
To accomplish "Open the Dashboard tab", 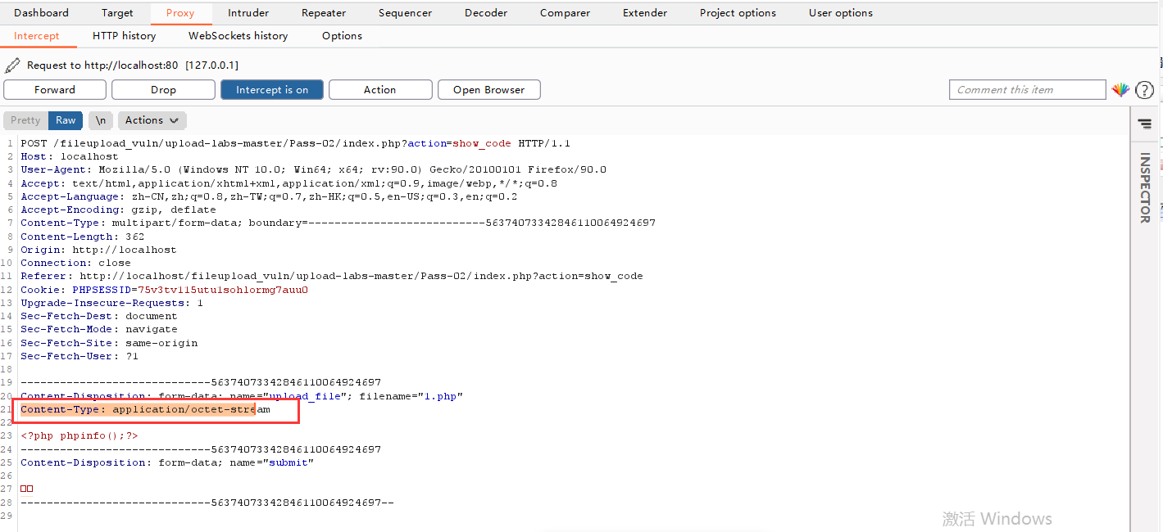I will [42, 13].
